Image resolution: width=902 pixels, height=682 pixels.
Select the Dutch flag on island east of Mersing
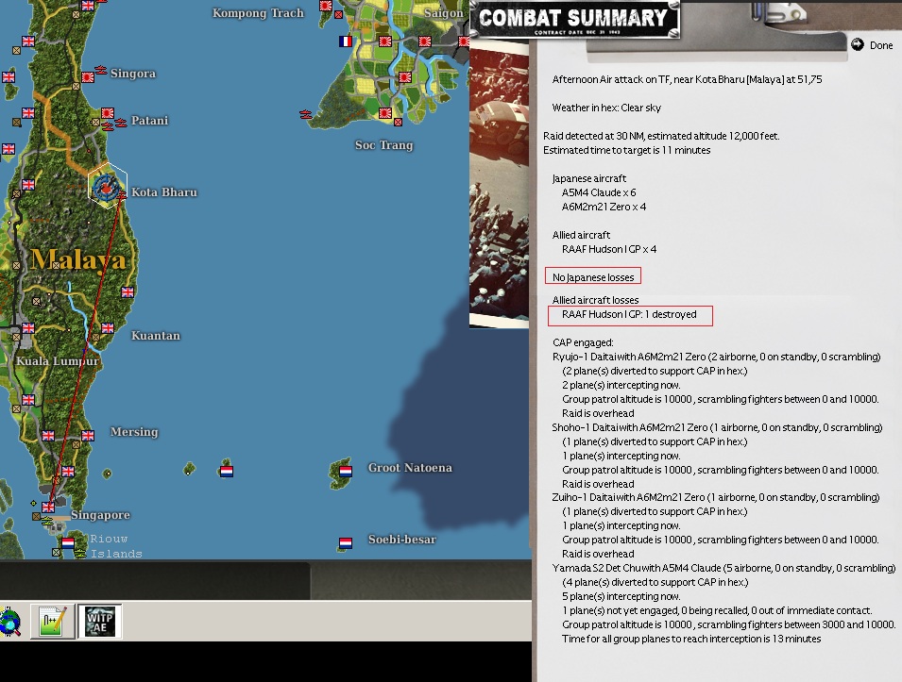227,472
